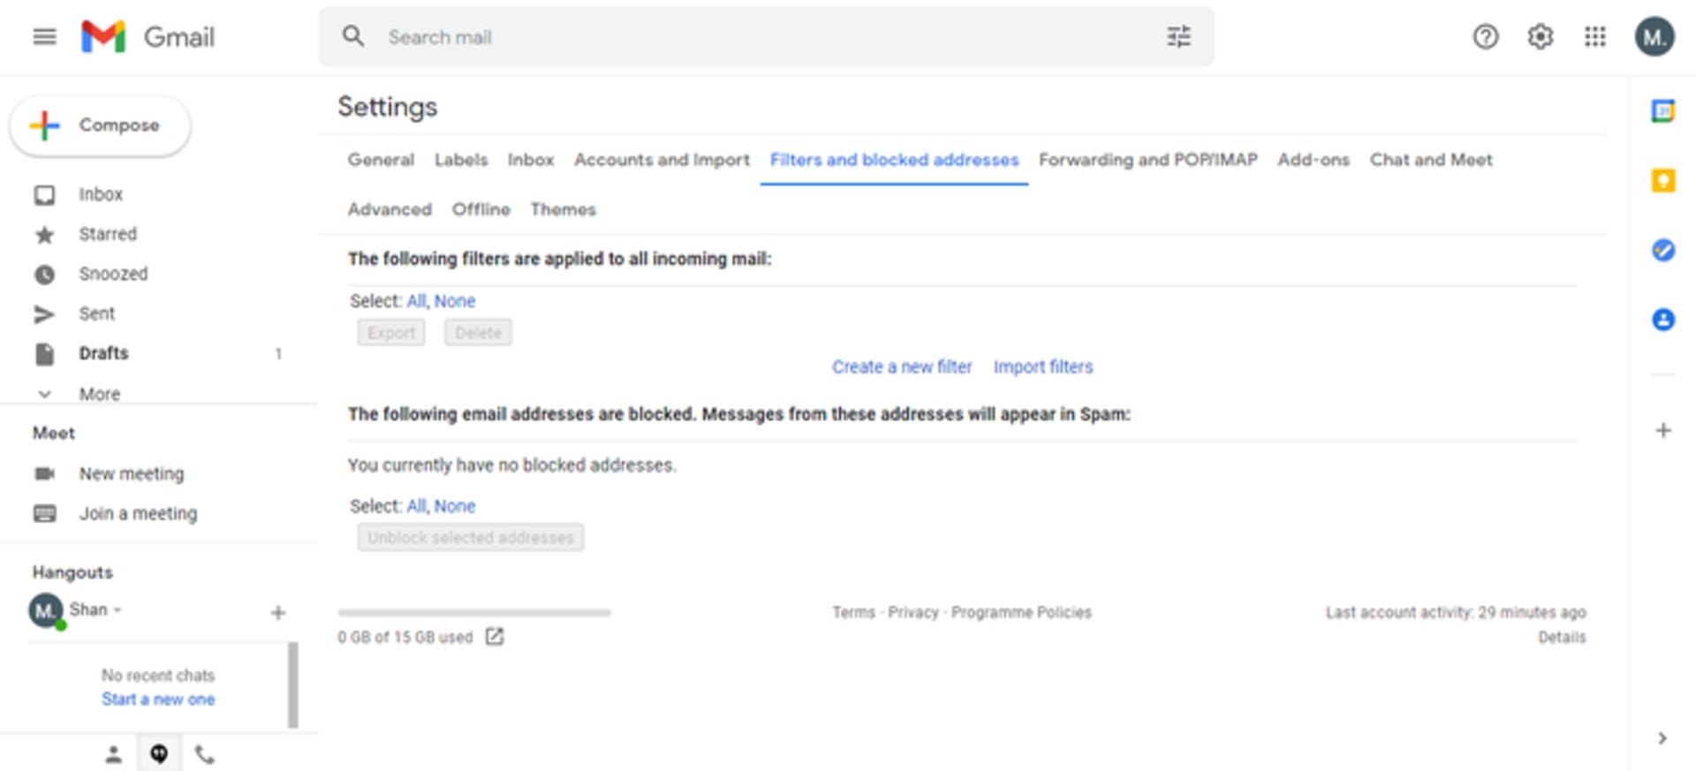
Task: Open the main menu hamburger icon
Action: coord(44,36)
